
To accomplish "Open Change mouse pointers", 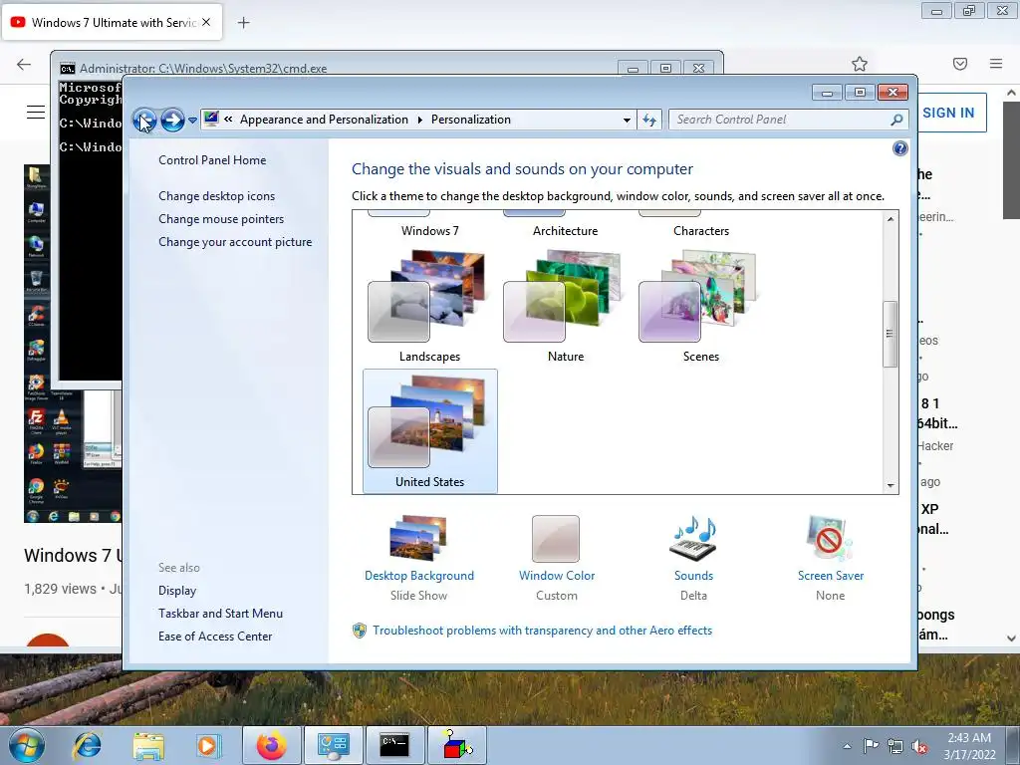I will click(x=221, y=219).
